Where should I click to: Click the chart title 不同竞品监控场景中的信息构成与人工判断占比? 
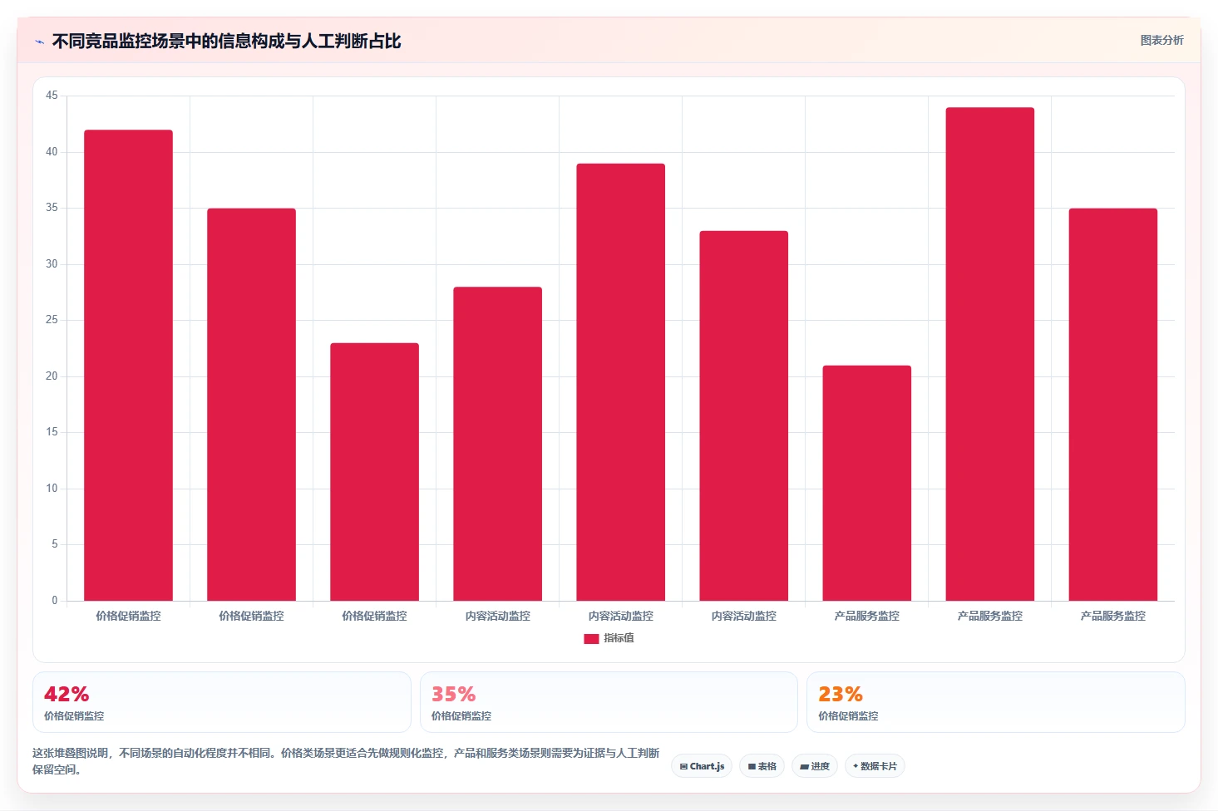(227, 42)
